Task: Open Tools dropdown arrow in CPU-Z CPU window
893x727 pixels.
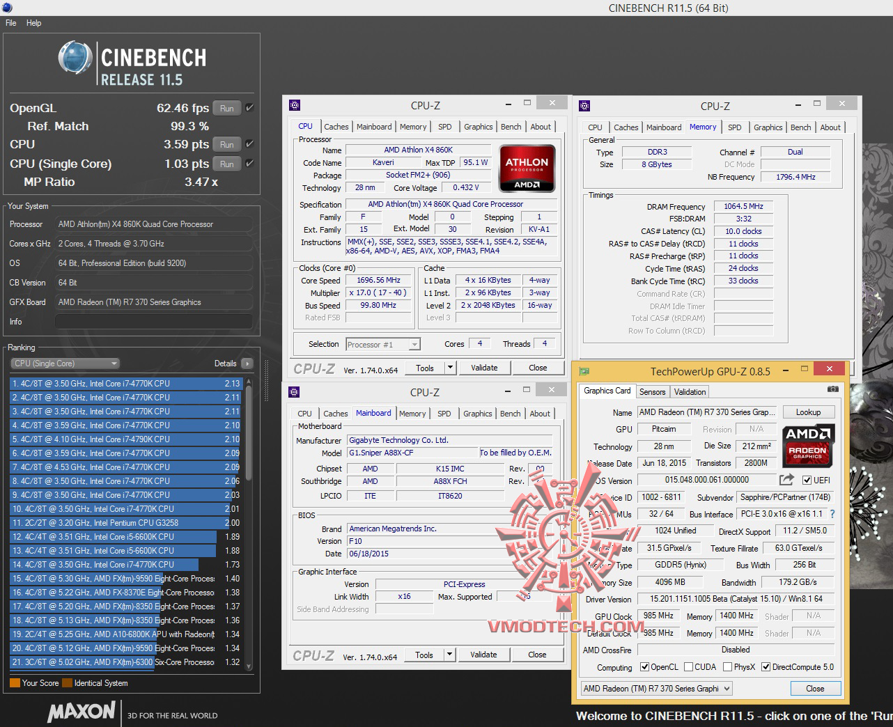Action: pos(450,368)
